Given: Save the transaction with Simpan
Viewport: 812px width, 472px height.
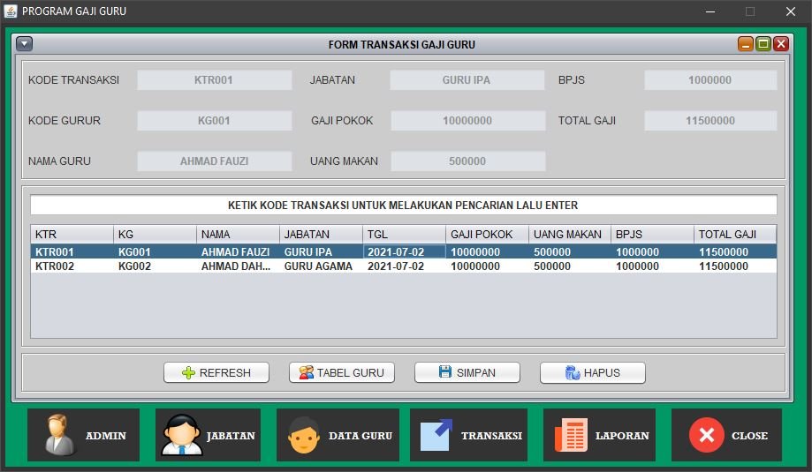Looking at the screenshot, I should pyautogui.click(x=467, y=372).
